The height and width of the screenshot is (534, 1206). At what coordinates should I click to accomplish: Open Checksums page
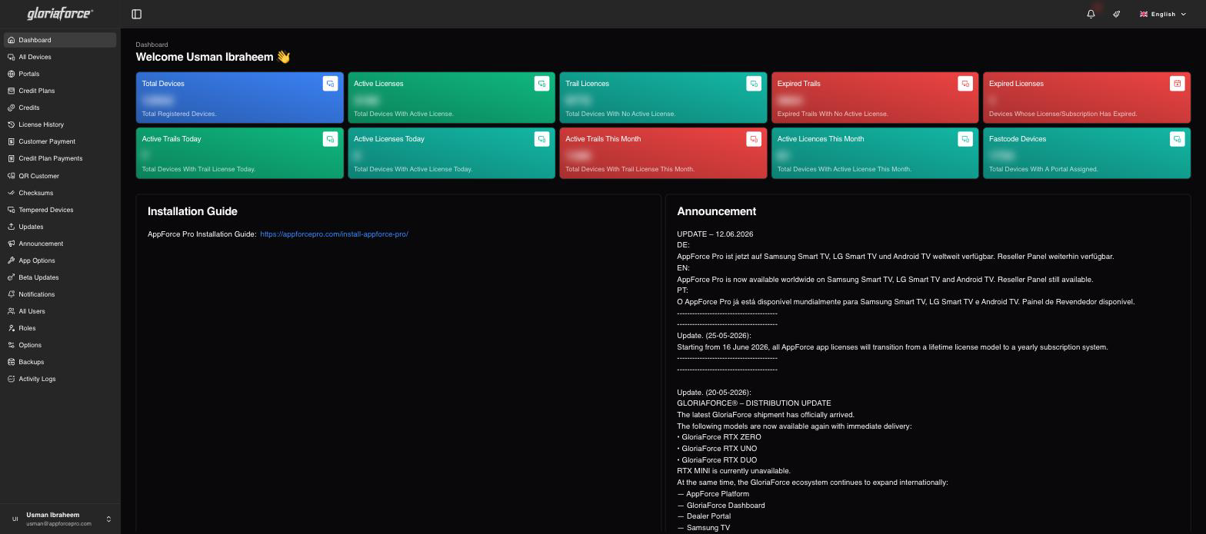60,193
